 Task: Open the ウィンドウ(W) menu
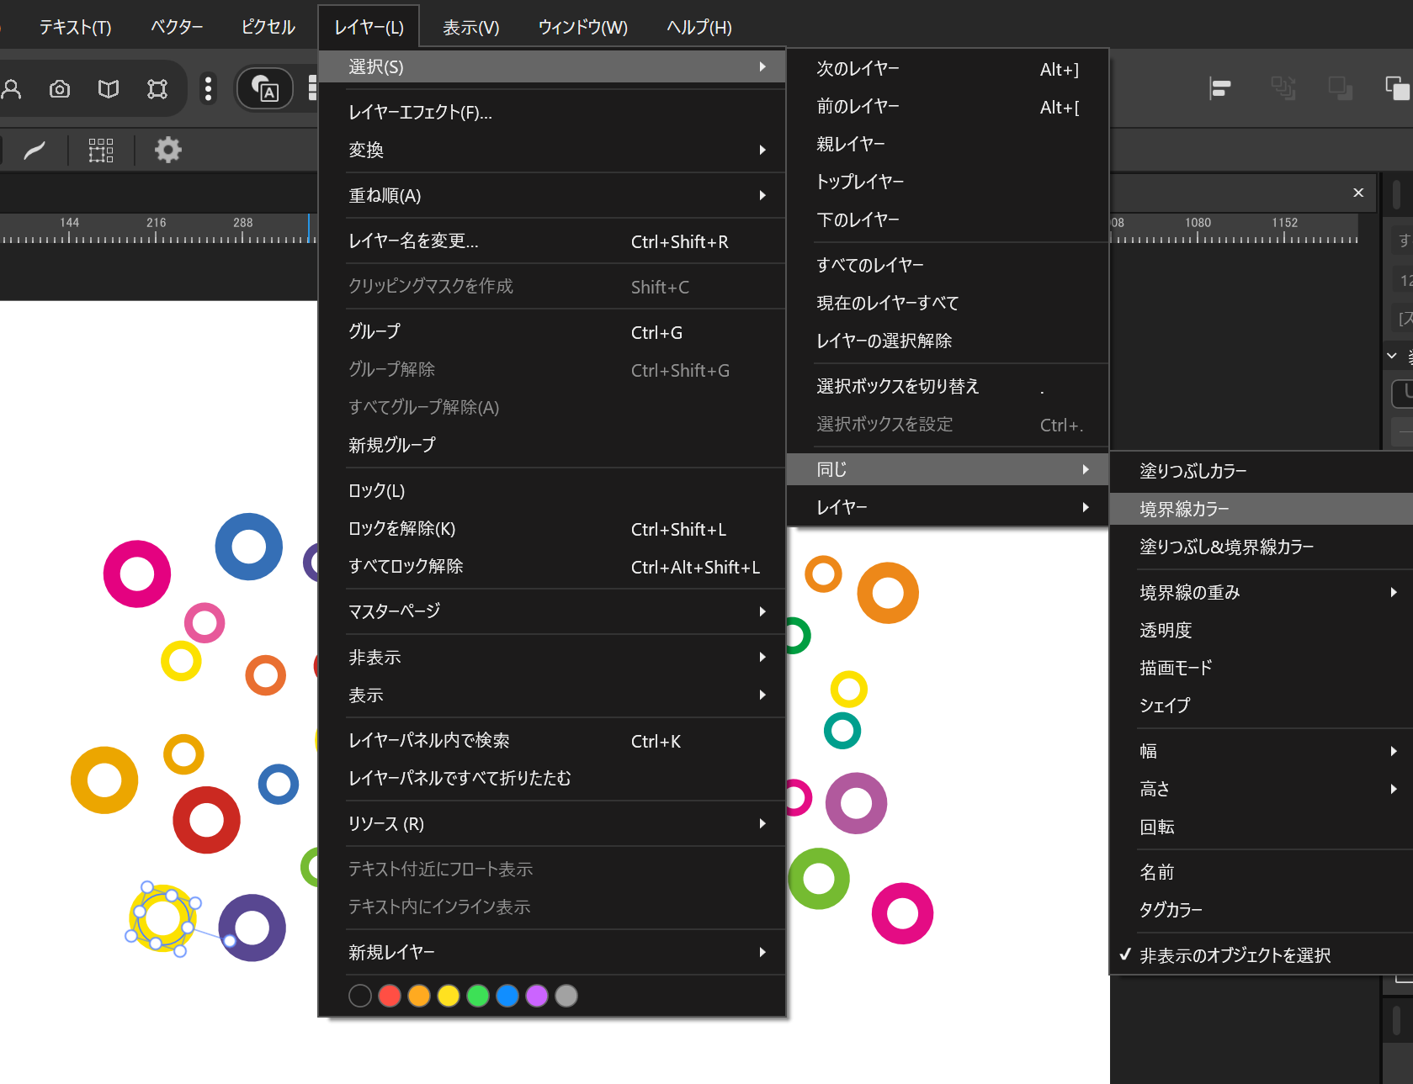pos(582,27)
